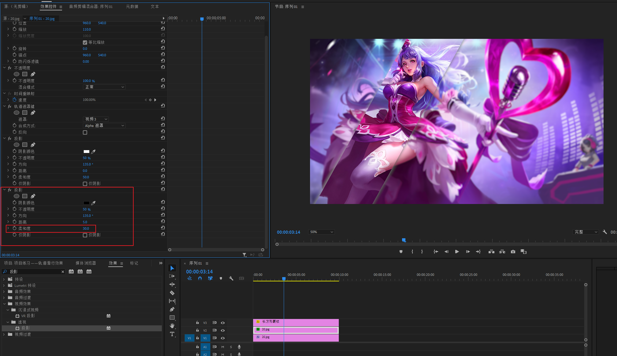Switch to the 元数据 tab
This screenshot has height=356, width=617.
click(132, 6)
